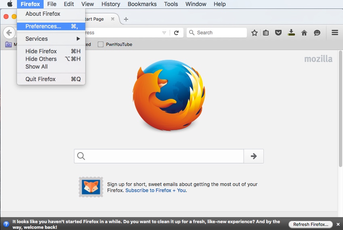
Task: Open the Edit menu
Action: (x=69, y=4)
